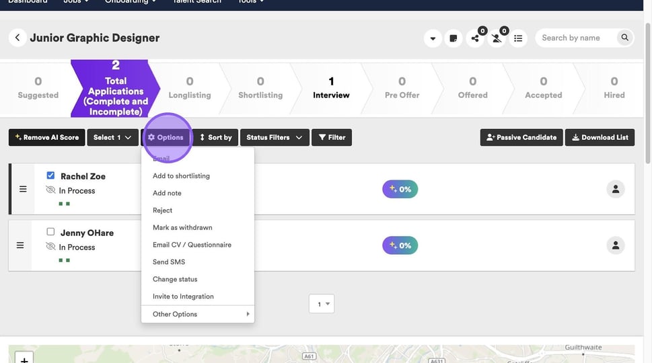Viewport: 652px width, 363px height.
Task: Click the back arrow beside job title
Action: pos(17,38)
